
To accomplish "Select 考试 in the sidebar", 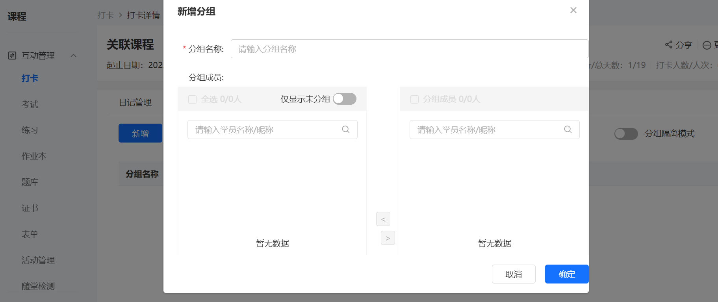I will click(30, 104).
